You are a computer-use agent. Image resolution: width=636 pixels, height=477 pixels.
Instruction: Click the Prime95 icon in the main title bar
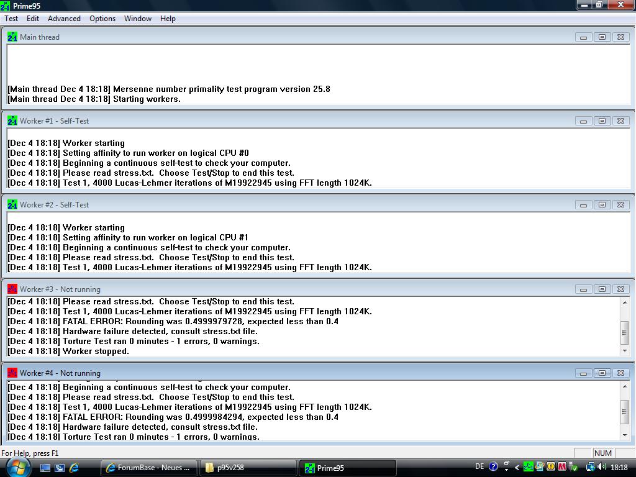click(x=5, y=6)
